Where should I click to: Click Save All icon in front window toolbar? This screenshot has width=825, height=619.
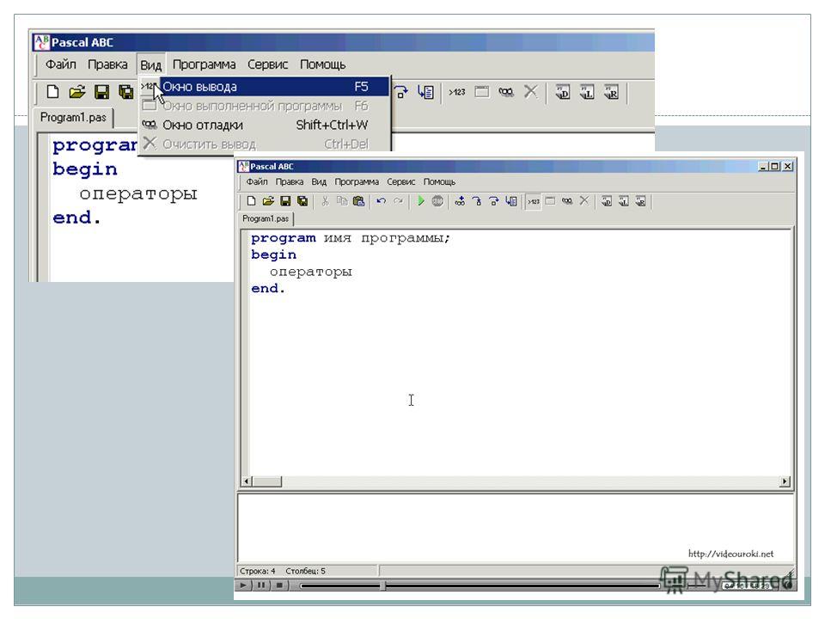[302, 201]
